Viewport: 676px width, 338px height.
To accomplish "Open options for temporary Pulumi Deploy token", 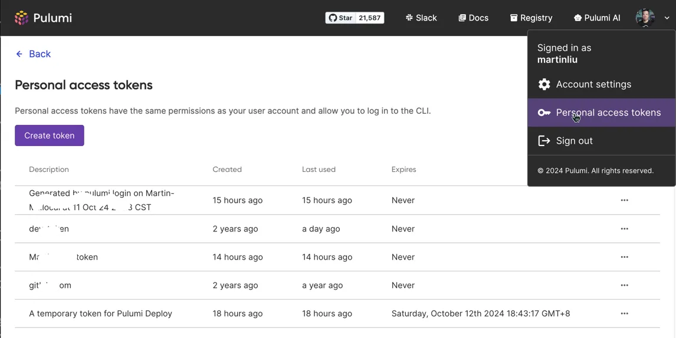I will (624, 313).
